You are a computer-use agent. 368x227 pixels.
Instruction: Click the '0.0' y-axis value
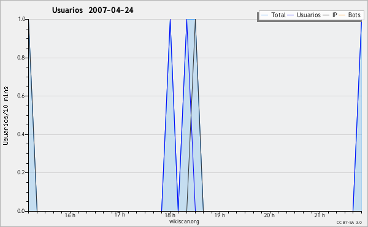pos(21,211)
